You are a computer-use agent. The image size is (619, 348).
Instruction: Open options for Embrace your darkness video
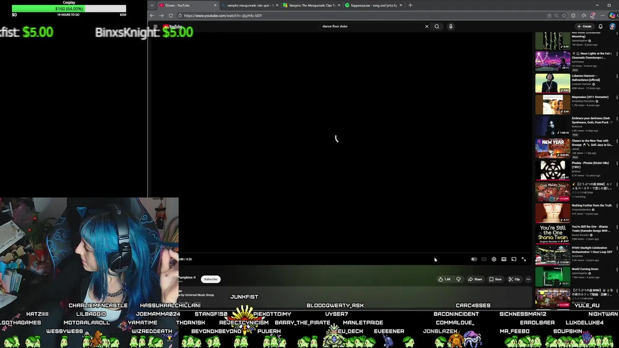617,118
